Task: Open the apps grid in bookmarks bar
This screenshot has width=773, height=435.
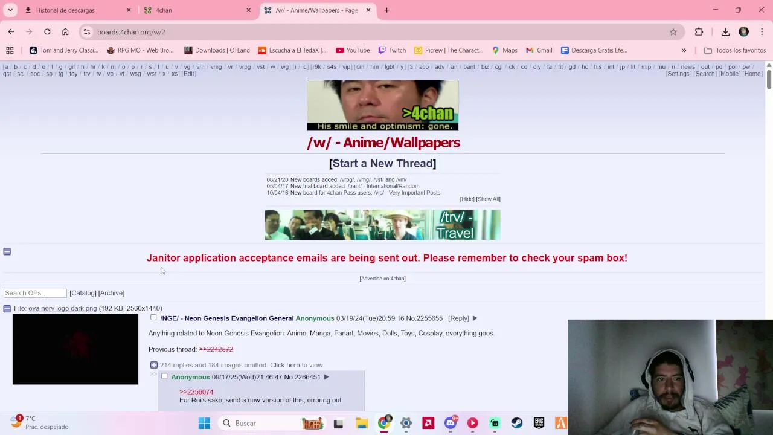Action: tap(10, 50)
